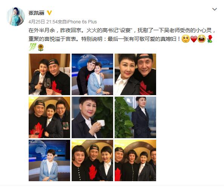Viewport: 224px width, 188px height.
Task: Open the three-person group photo thumbnail
Action: [x=49, y=117]
